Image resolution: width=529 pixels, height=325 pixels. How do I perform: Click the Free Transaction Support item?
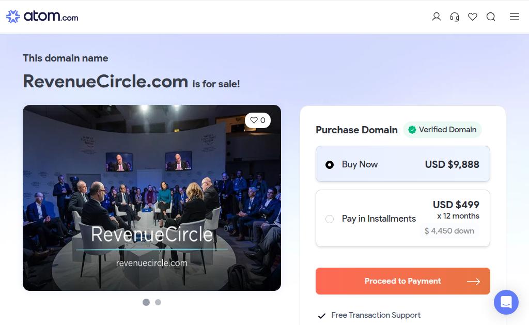[376, 315]
